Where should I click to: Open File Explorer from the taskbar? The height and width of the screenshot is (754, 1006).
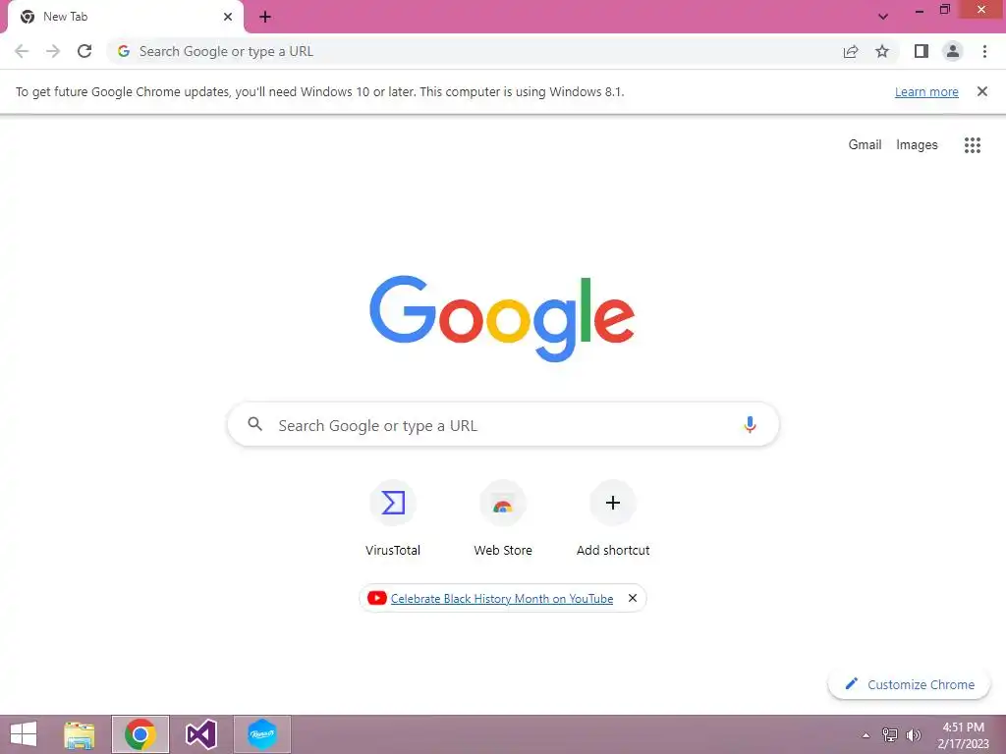click(80, 734)
